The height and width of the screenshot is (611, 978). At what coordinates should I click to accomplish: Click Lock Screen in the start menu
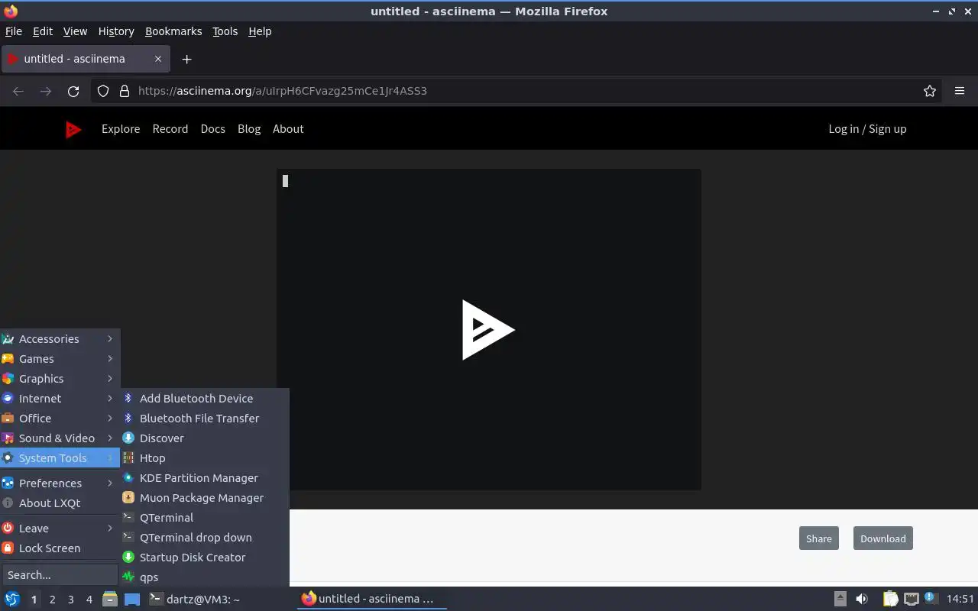point(60,548)
